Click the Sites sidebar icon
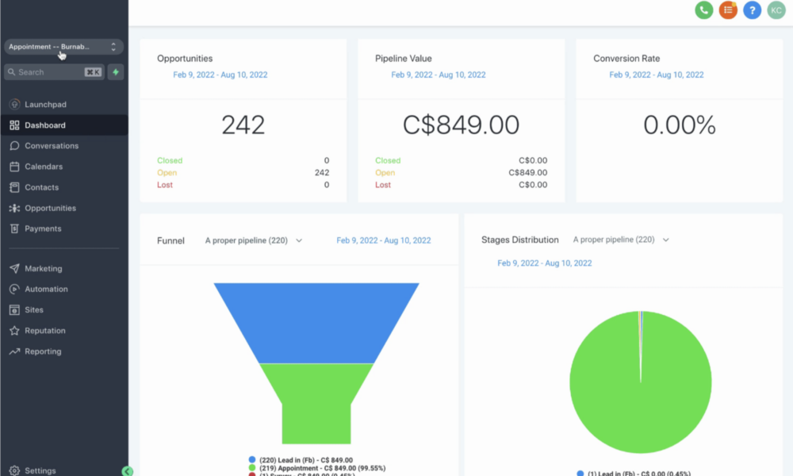Viewport: 793px width, 476px height. tap(14, 310)
